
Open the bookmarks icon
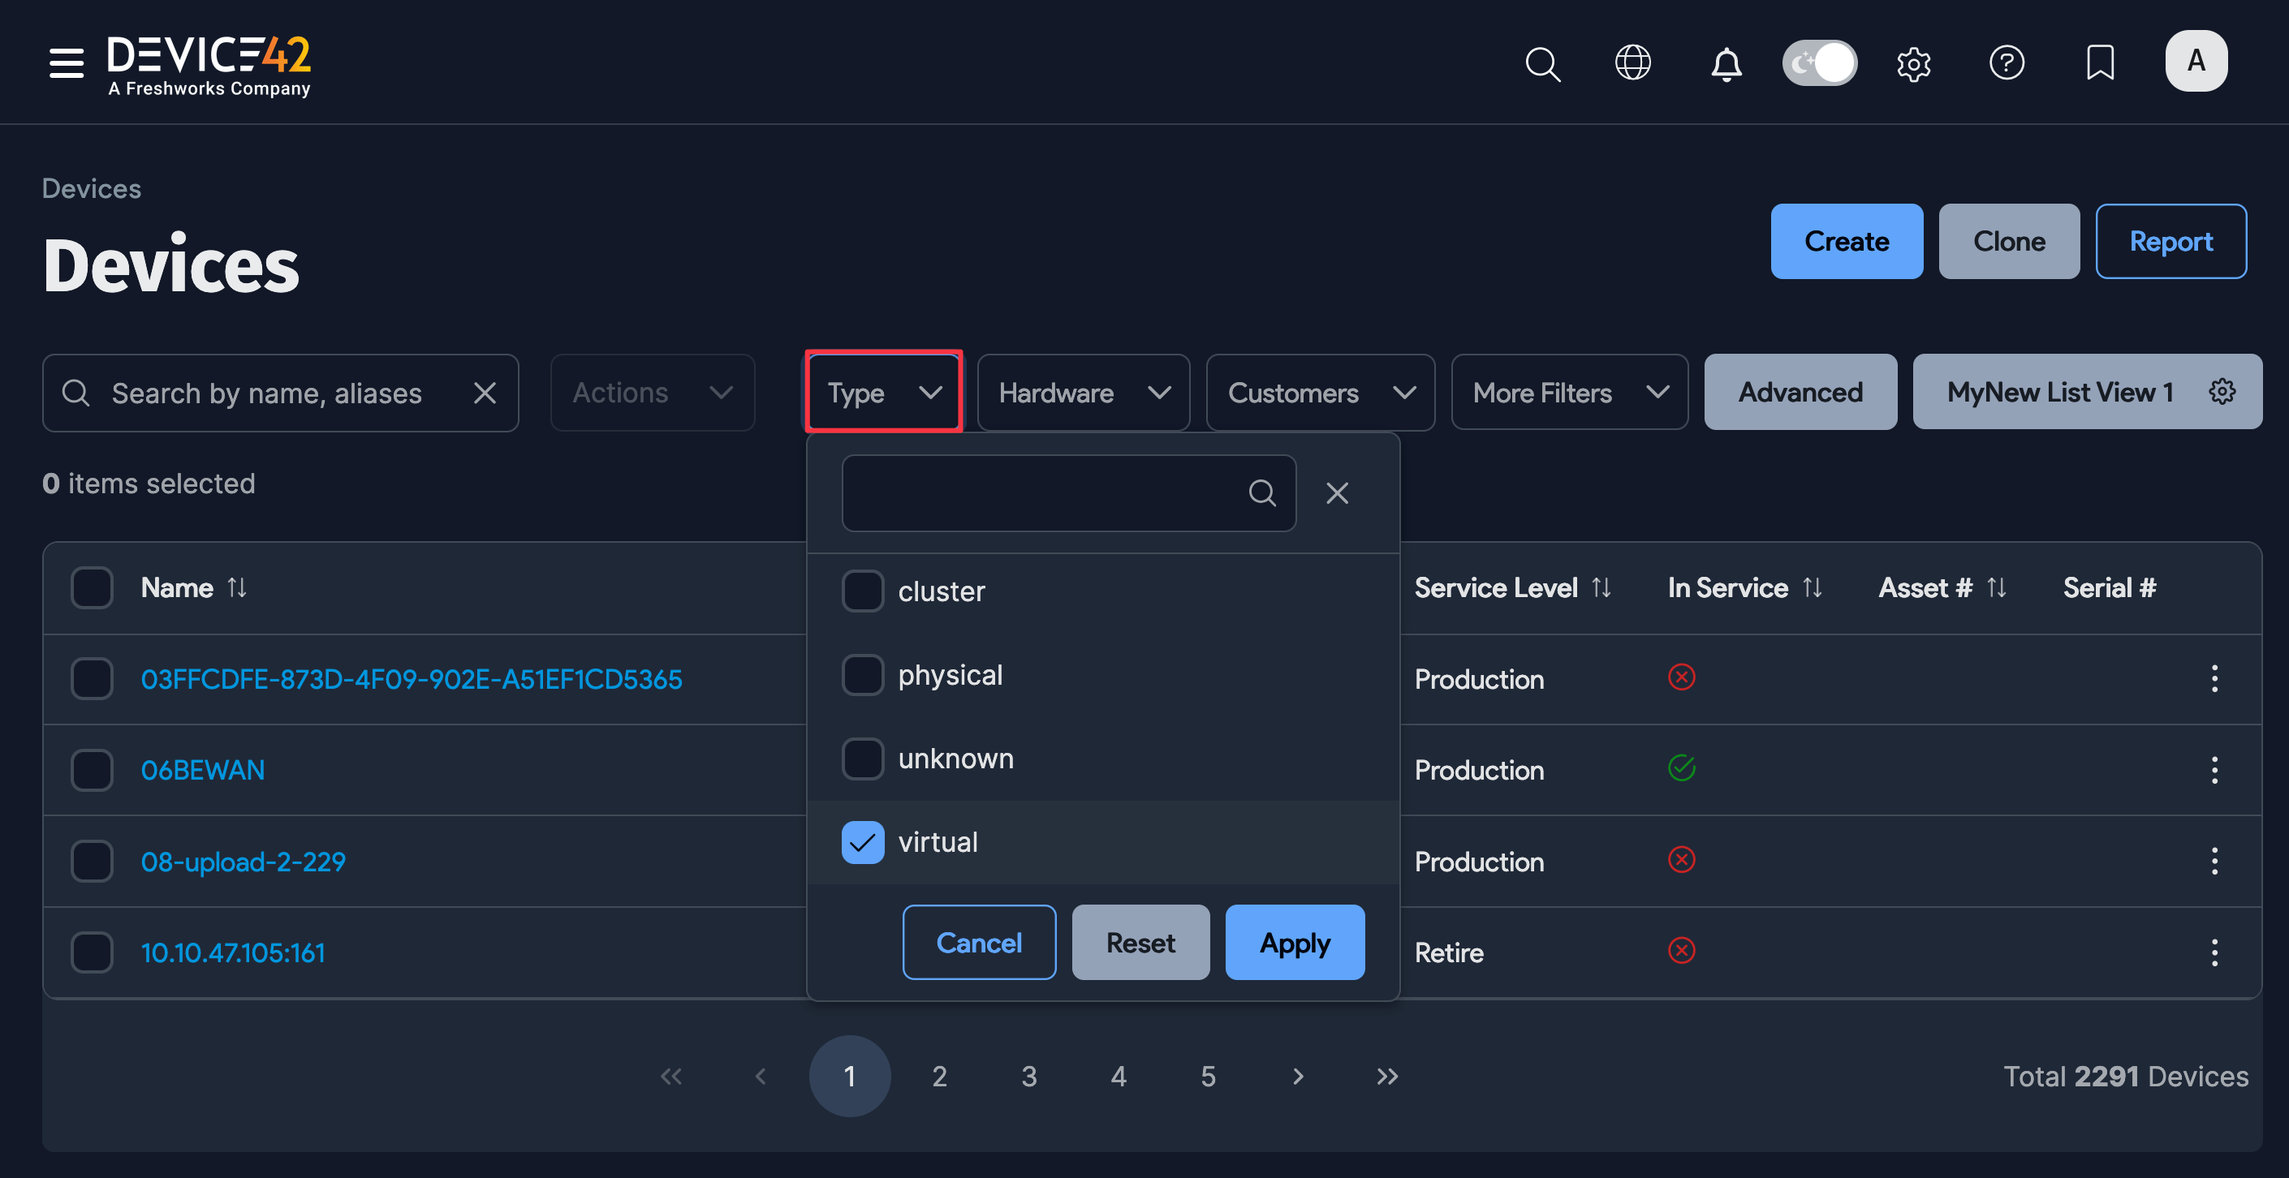(x=2100, y=63)
